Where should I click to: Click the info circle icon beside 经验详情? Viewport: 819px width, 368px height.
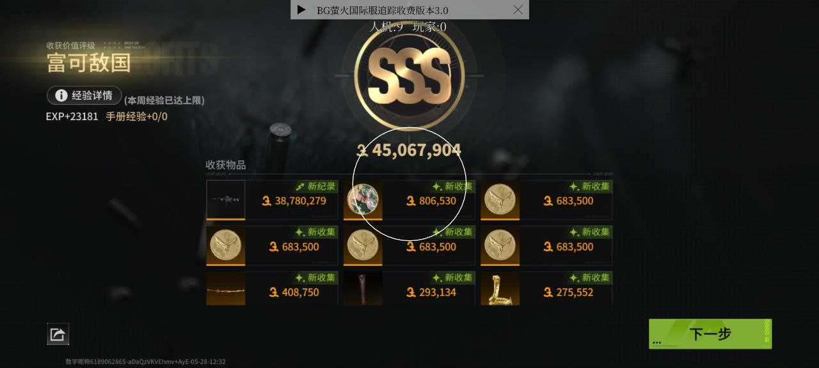[x=61, y=95]
